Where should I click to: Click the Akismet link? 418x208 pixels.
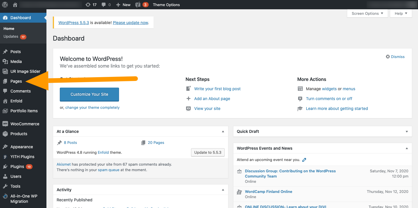click(x=64, y=164)
